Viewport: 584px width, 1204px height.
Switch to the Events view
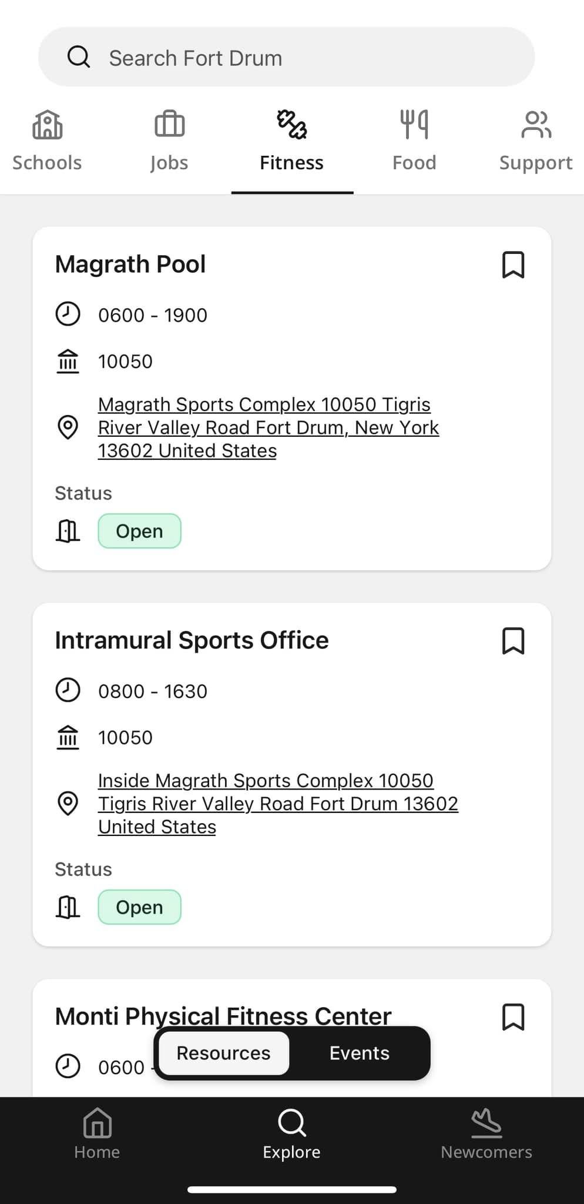359,1053
